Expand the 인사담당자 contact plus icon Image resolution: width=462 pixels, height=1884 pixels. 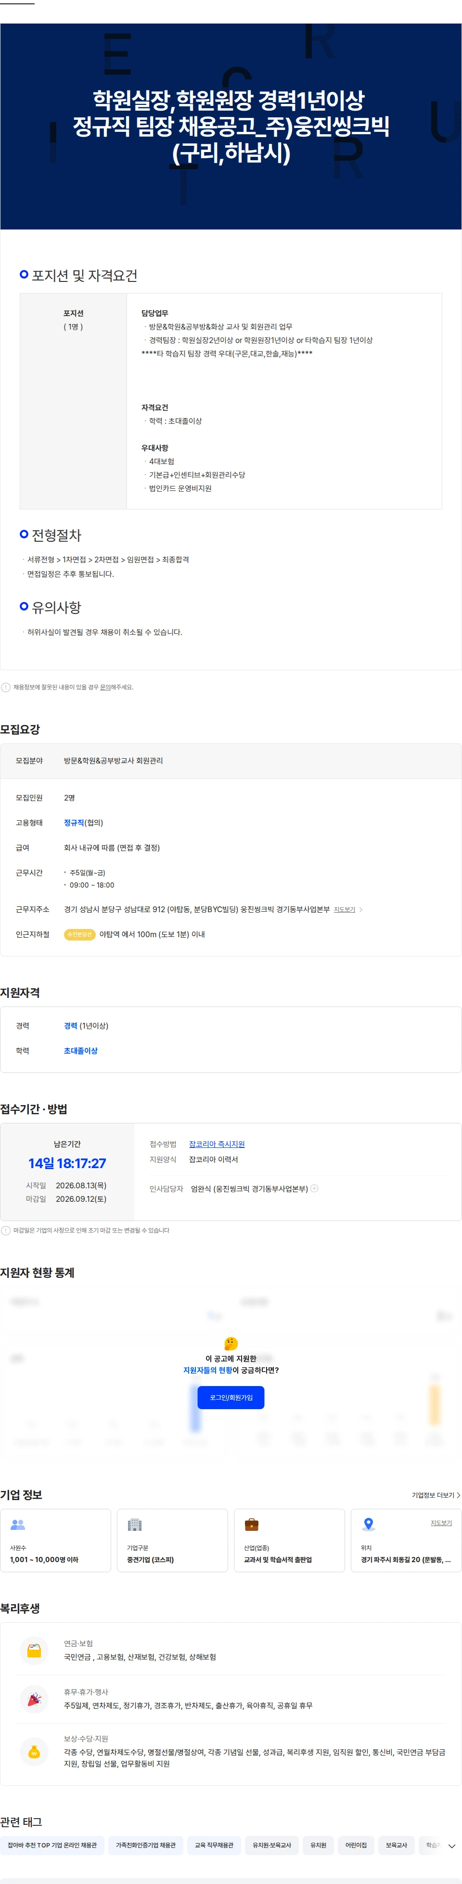point(314,1188)
